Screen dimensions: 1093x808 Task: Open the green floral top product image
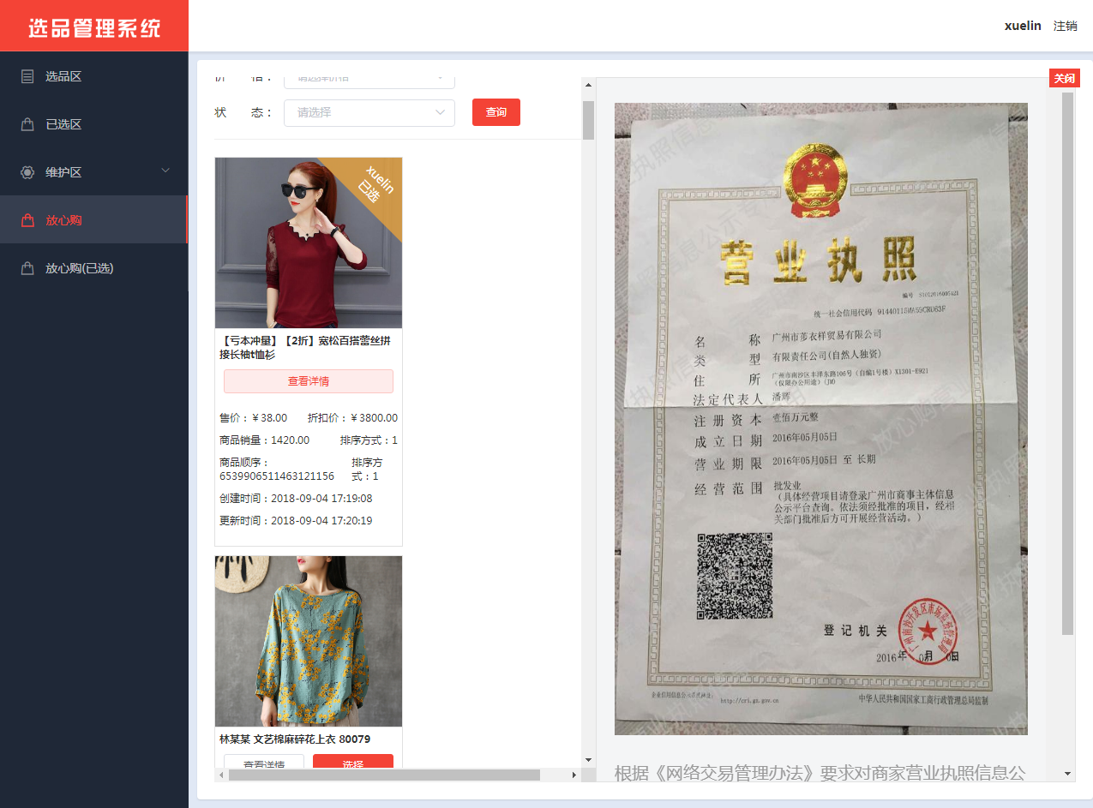[x=309, y=641]
